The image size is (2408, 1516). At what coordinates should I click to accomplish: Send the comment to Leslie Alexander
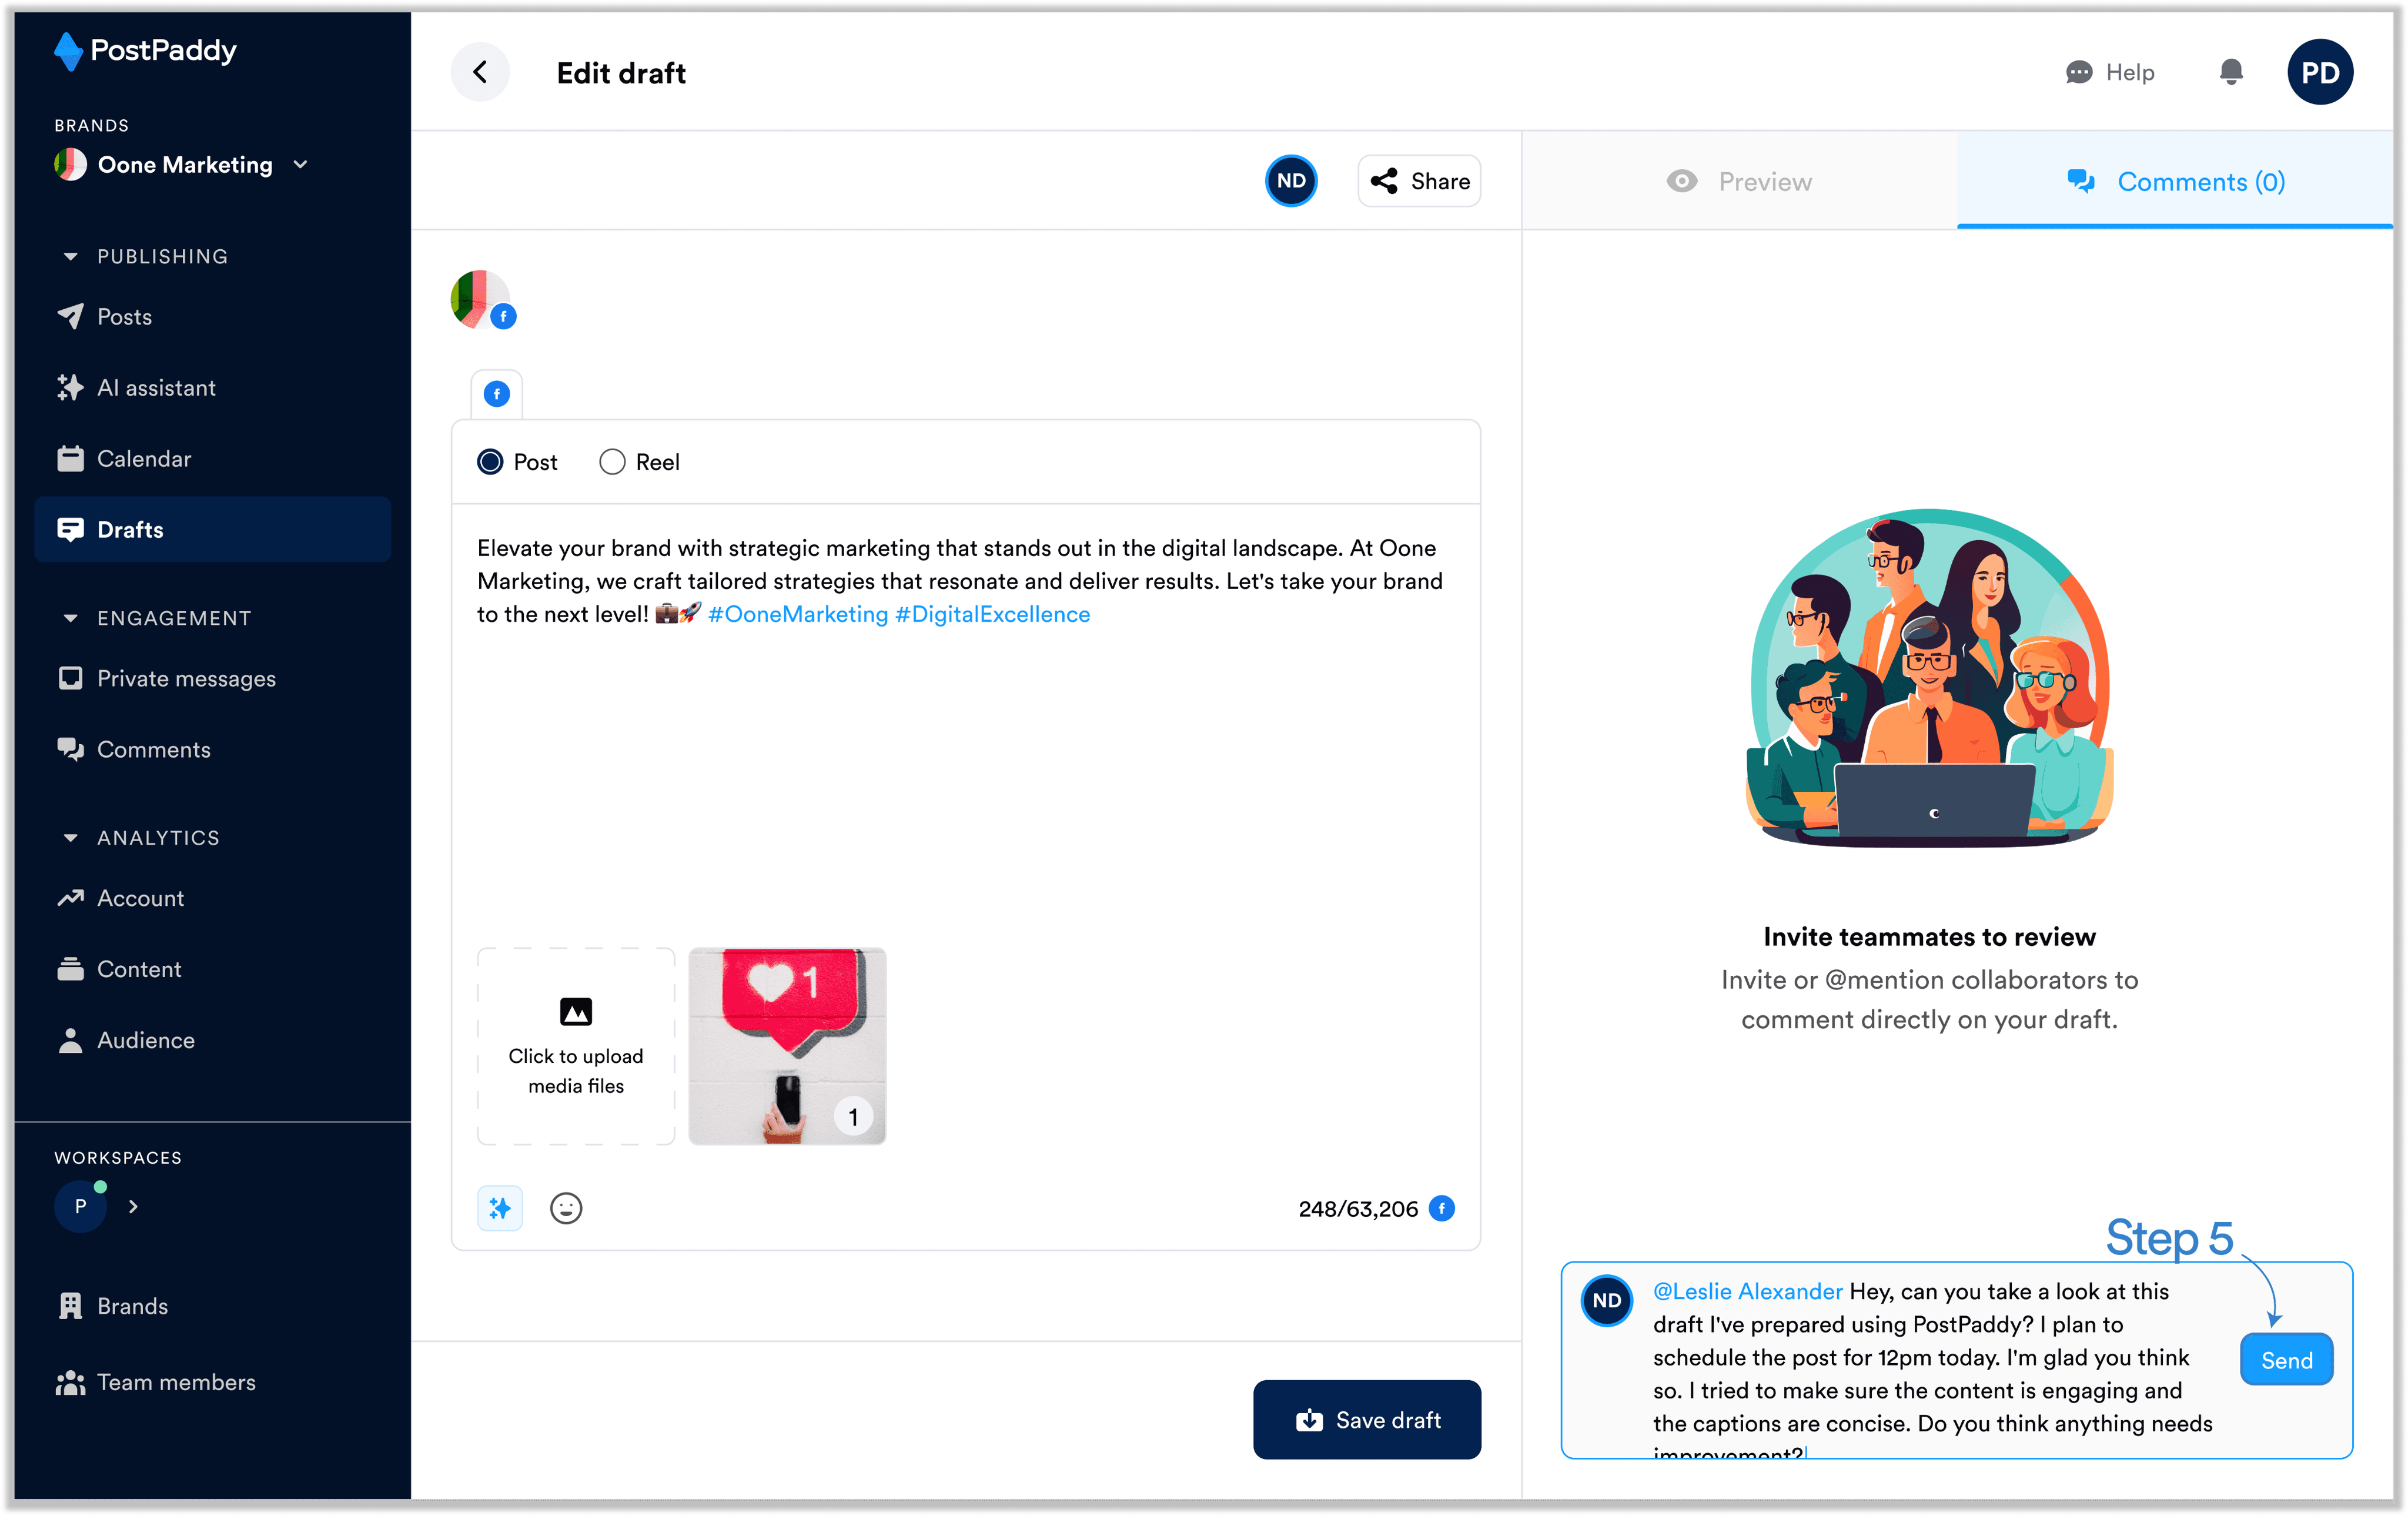point(2286,1360)
